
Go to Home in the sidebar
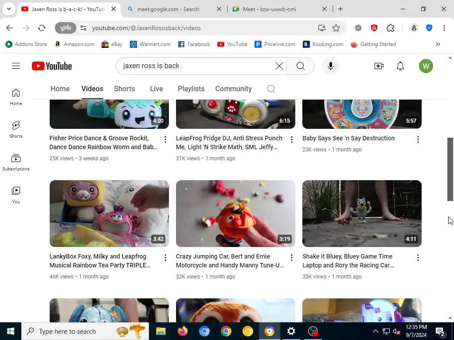[x=16, y=97]
